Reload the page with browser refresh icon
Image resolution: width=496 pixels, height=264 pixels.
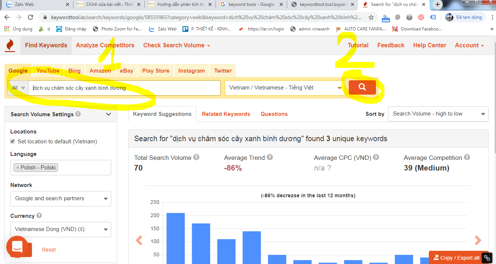(31, 17)
